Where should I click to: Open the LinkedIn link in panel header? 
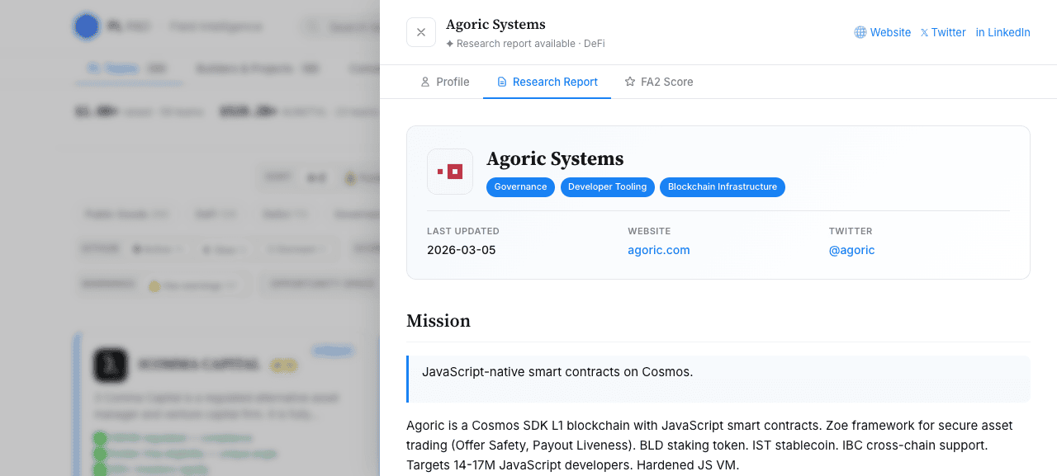[1003, 32]
